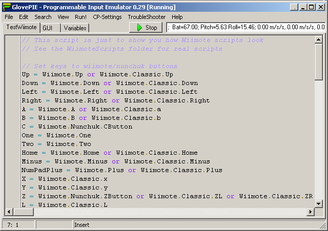Viewport: 328px width, 231px height.
Task: Open the File menu
Action: 9,17
